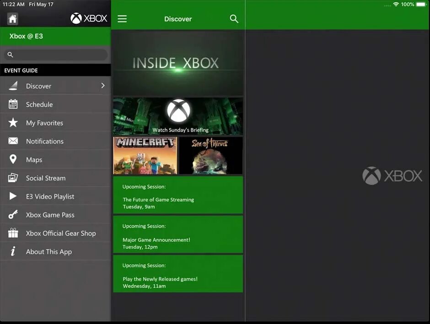Open The Future of Game Streaming session
Image resolution: width=430 pixels, height=324 pixels.
pyautogui.click(x=178, y=195)
